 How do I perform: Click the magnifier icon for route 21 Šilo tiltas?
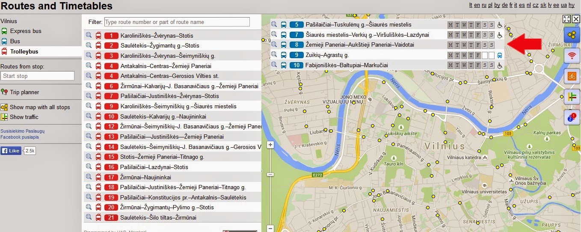[x=89, y=217]
